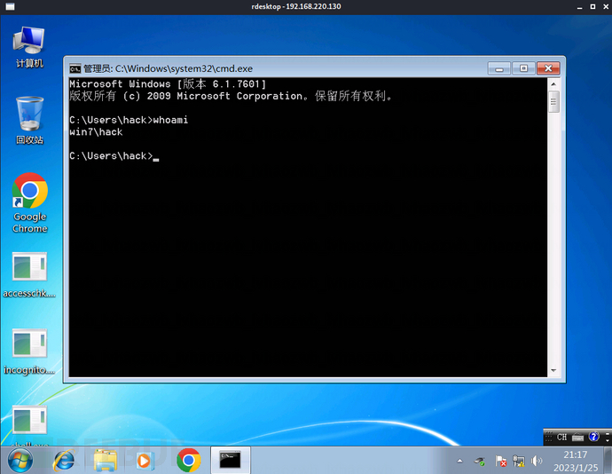
Task: Click the language bar grip handle
Action: pyautogui.click(x=549, y=438)
